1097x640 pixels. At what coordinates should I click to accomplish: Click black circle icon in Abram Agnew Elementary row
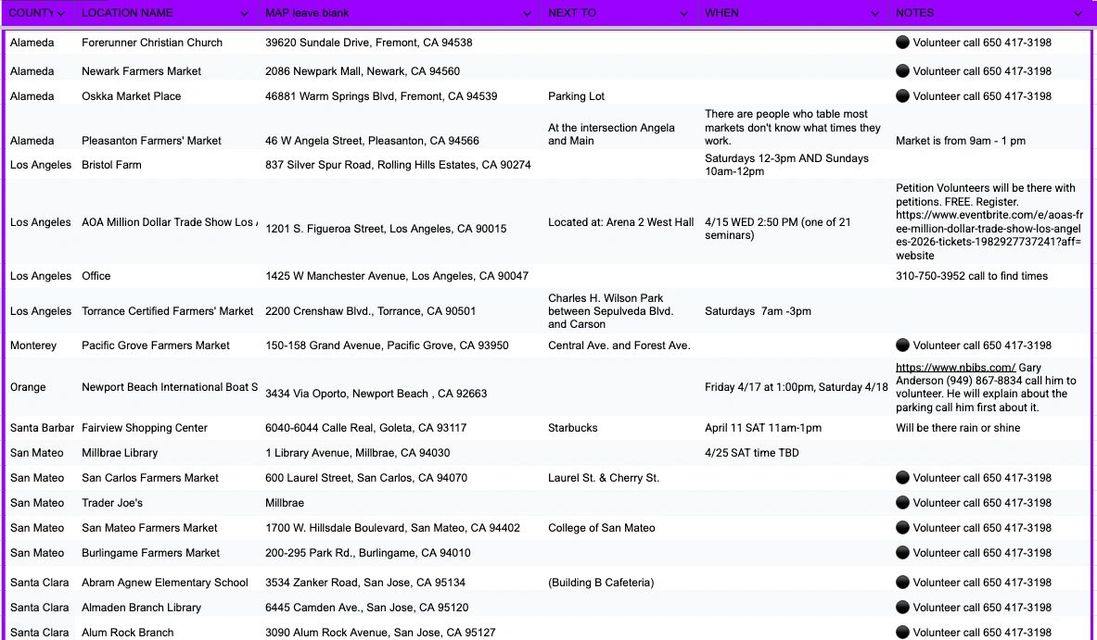coord(902,583)
